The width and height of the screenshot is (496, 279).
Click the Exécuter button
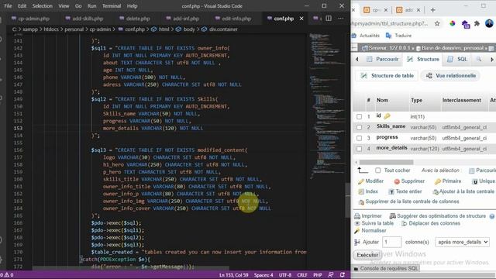pyautogui.click(x=367, y=255)
